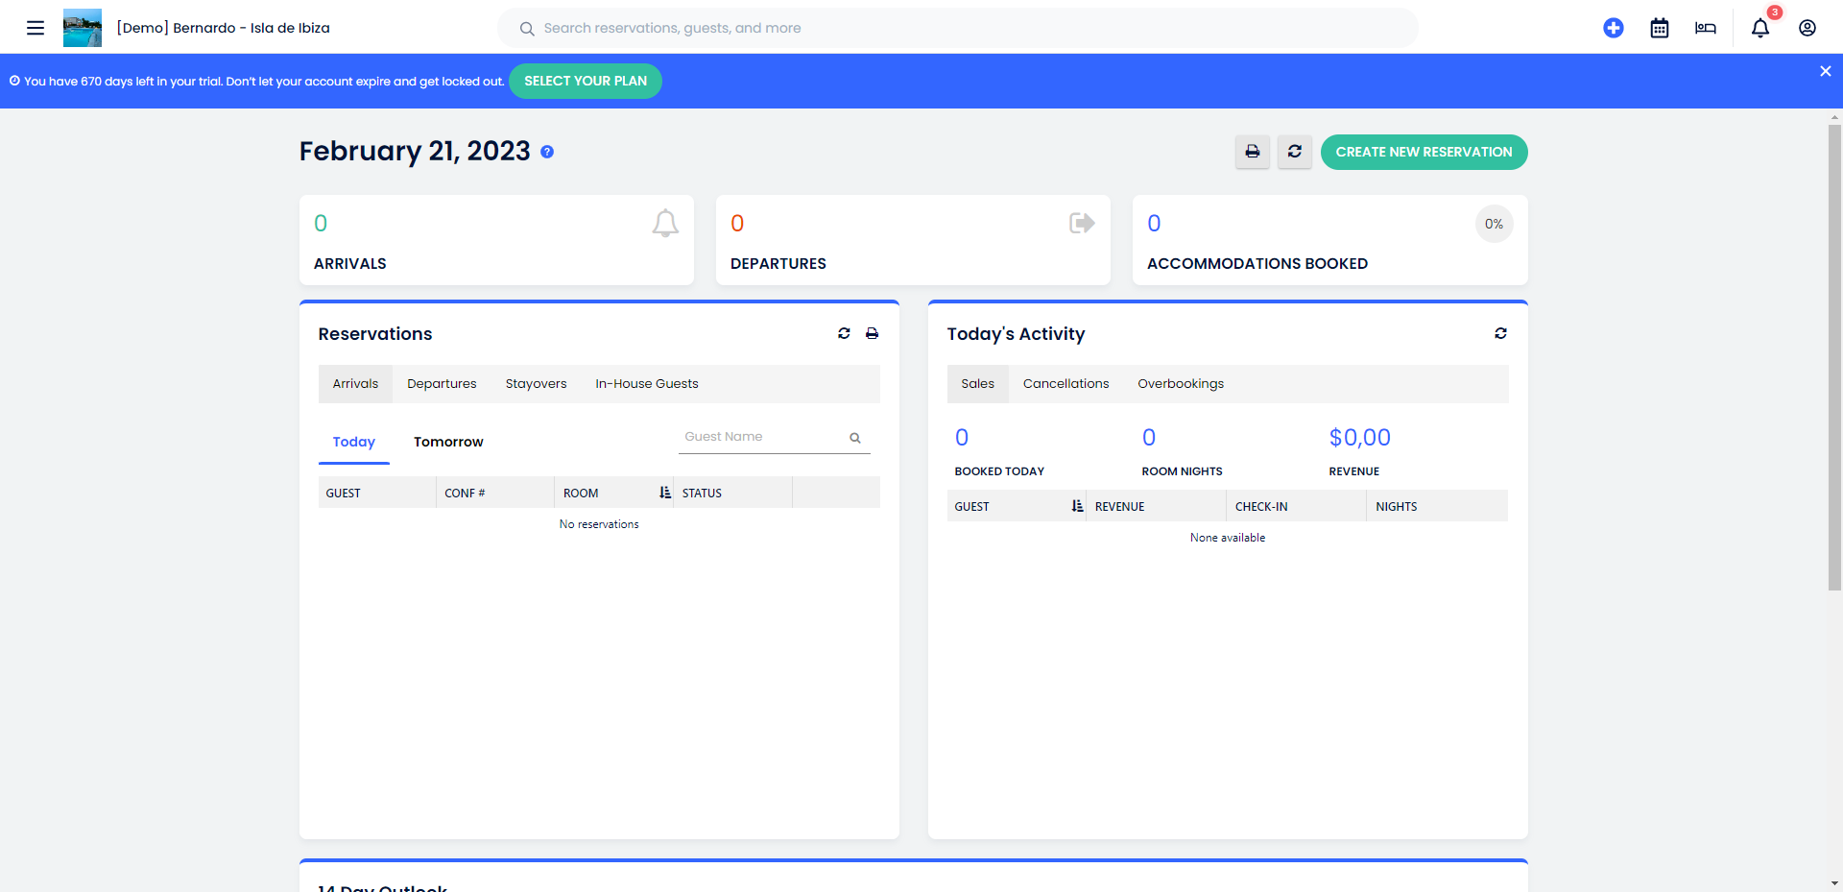Click the Departures summary card
Image resolution: width=1843 pixels, height=892 pixels.
coord(913,240)
